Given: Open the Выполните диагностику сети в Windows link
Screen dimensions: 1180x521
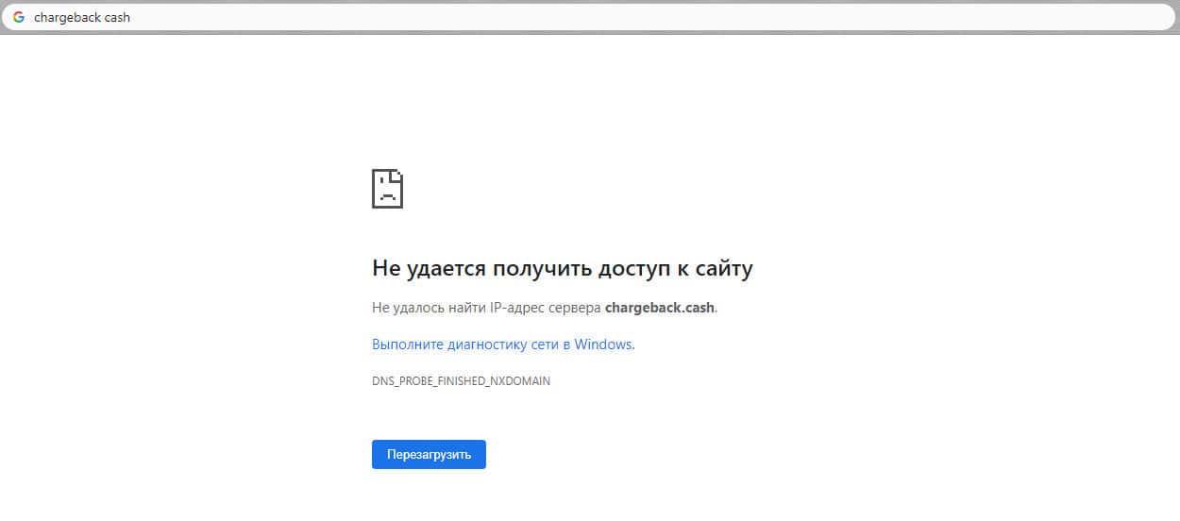Looking at the screenshot, I should click(x=502, y=345).
